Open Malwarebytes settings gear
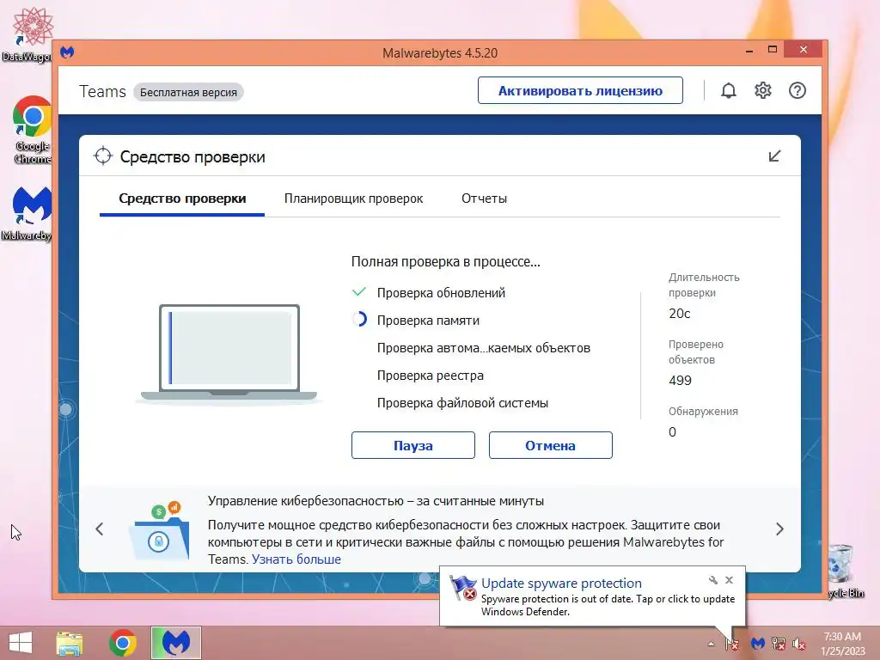880x660 pixels. click(x=763, y=90)
